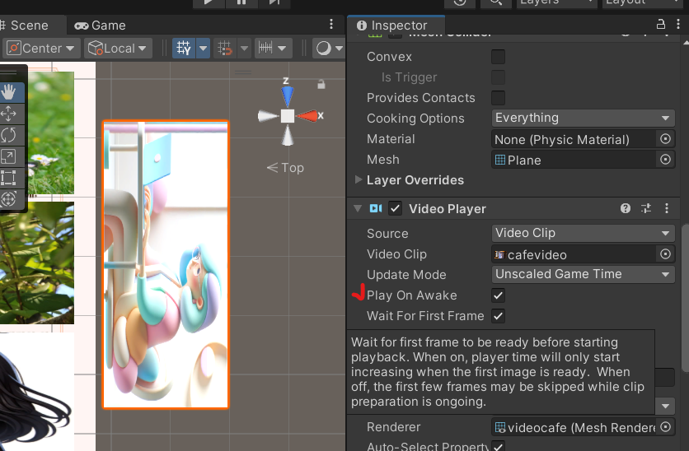
Task: Toggle the Convex checkbox
Action: click(x=498, y=57)
